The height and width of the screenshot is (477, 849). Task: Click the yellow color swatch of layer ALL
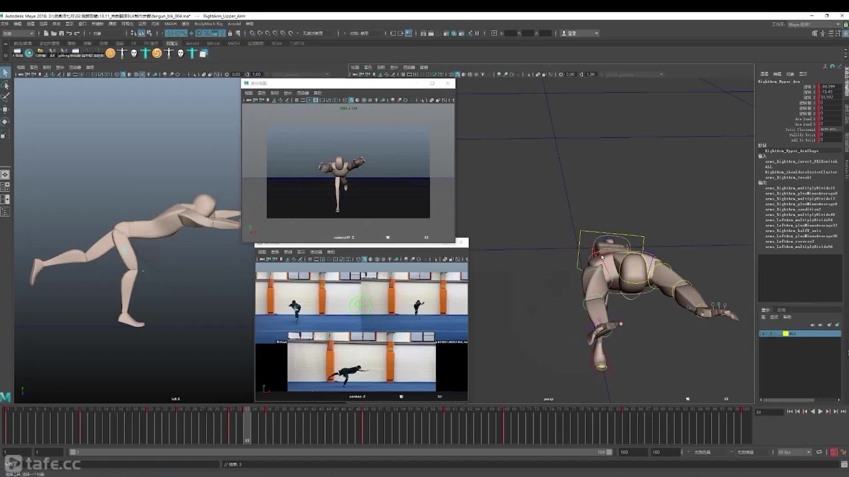pos(785,334)
